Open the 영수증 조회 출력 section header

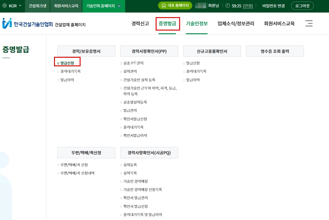click(275, 51)
